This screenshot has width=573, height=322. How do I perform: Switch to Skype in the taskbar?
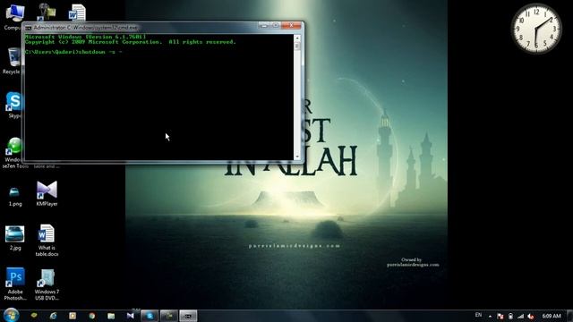click(150, 316)
